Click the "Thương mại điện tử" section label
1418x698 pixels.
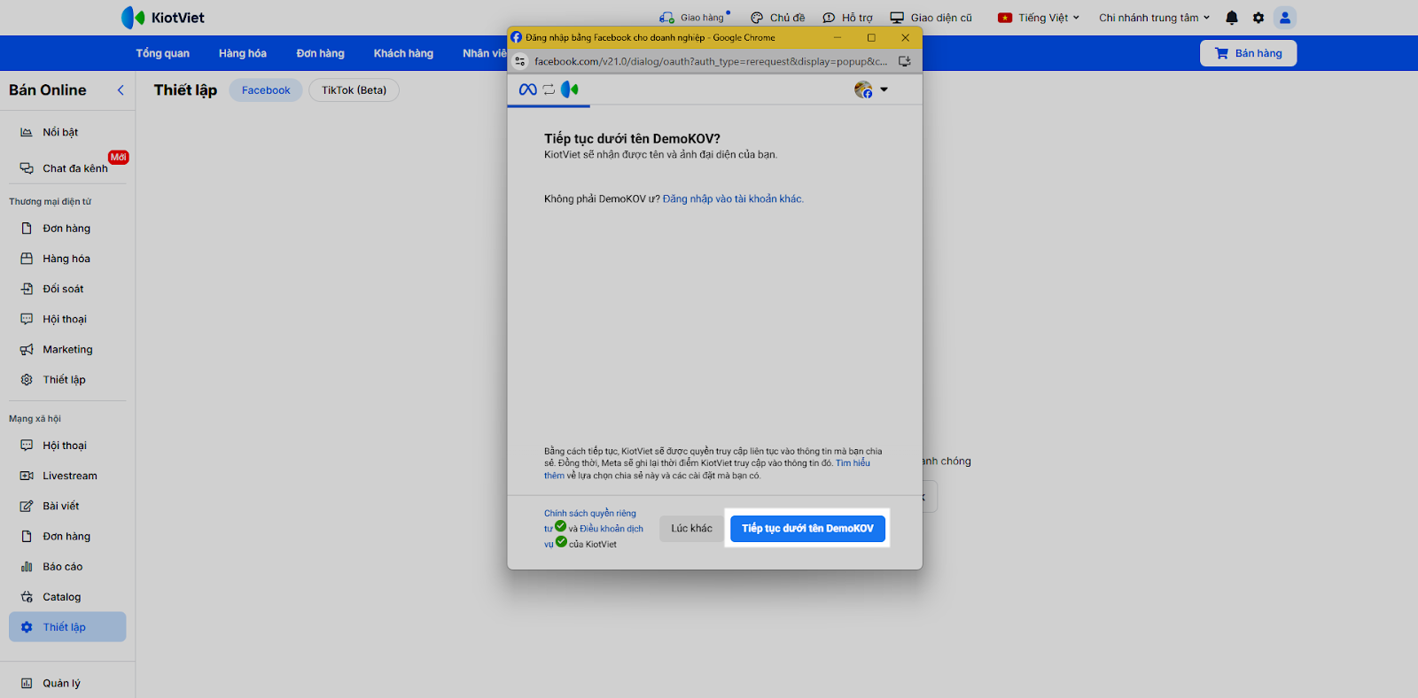[51, 202]
